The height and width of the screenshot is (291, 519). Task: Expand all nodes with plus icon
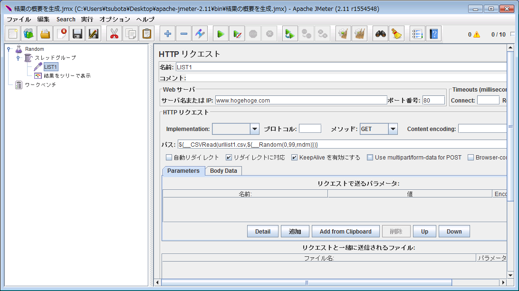coord(167,34)
